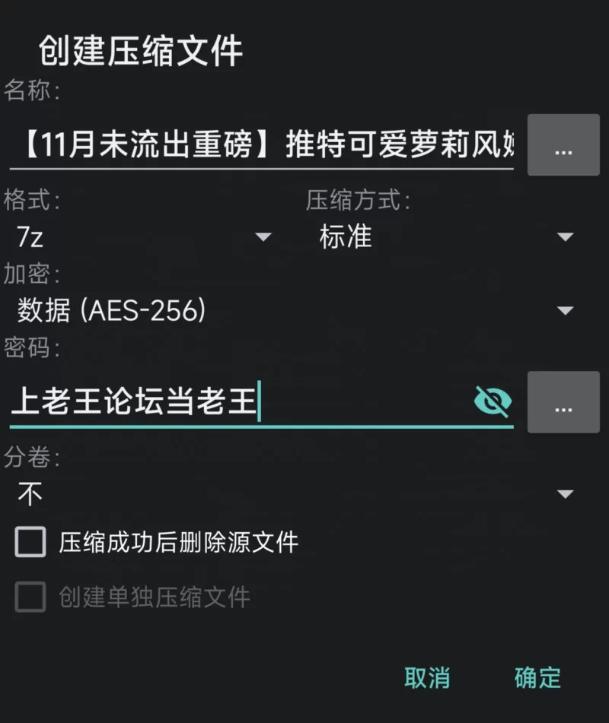Select the 标准 compression level value
The height and width of the screenshot is (723, 609).
[346, 236]
